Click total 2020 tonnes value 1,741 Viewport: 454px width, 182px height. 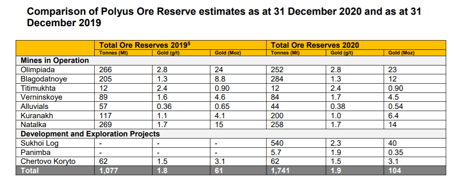click(x=280, y=171)
